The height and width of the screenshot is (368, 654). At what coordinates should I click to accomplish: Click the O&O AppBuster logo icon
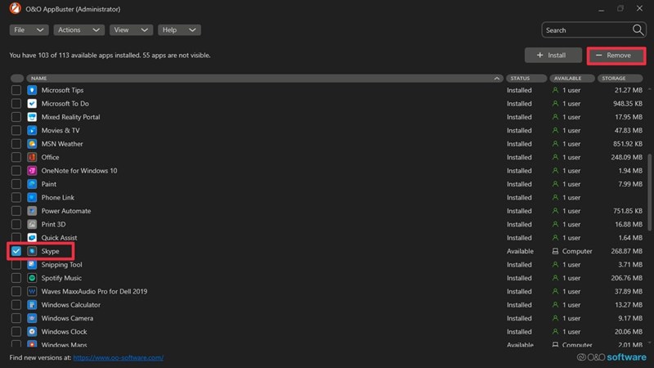tap(15, 8)
